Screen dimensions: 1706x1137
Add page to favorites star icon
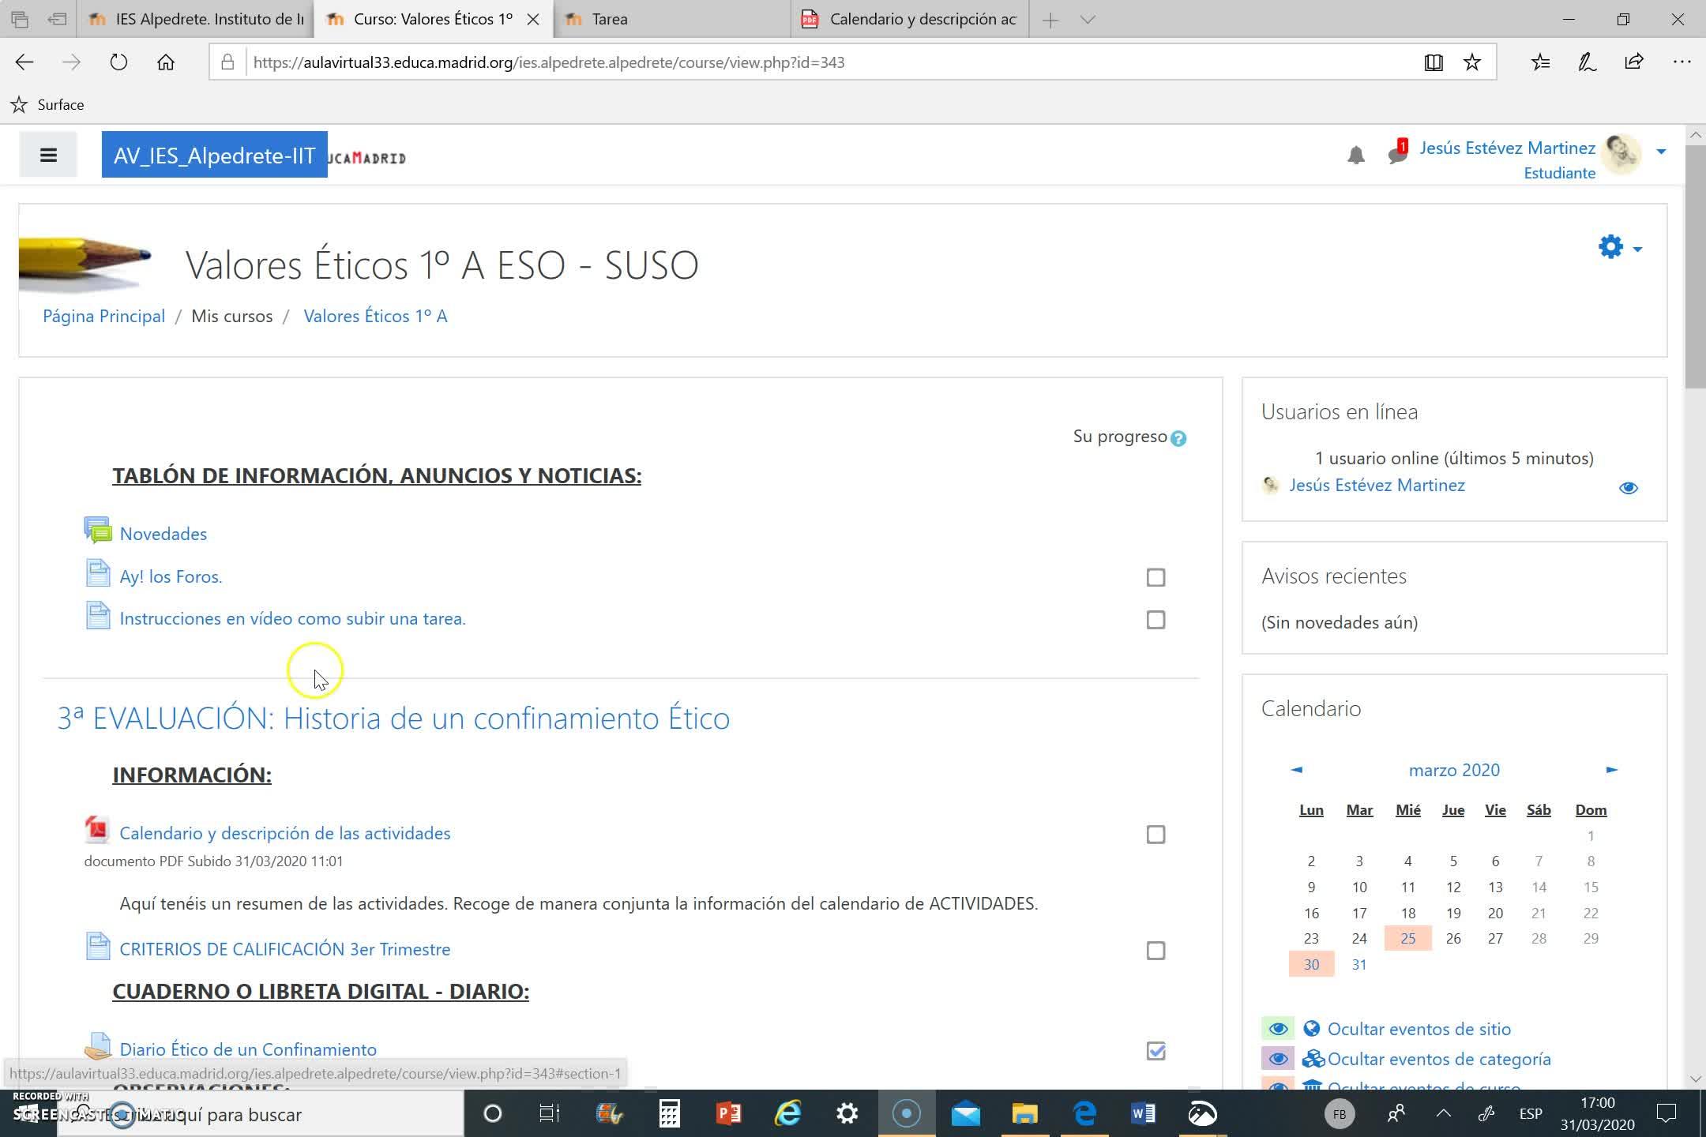(x=1472, y=62)
